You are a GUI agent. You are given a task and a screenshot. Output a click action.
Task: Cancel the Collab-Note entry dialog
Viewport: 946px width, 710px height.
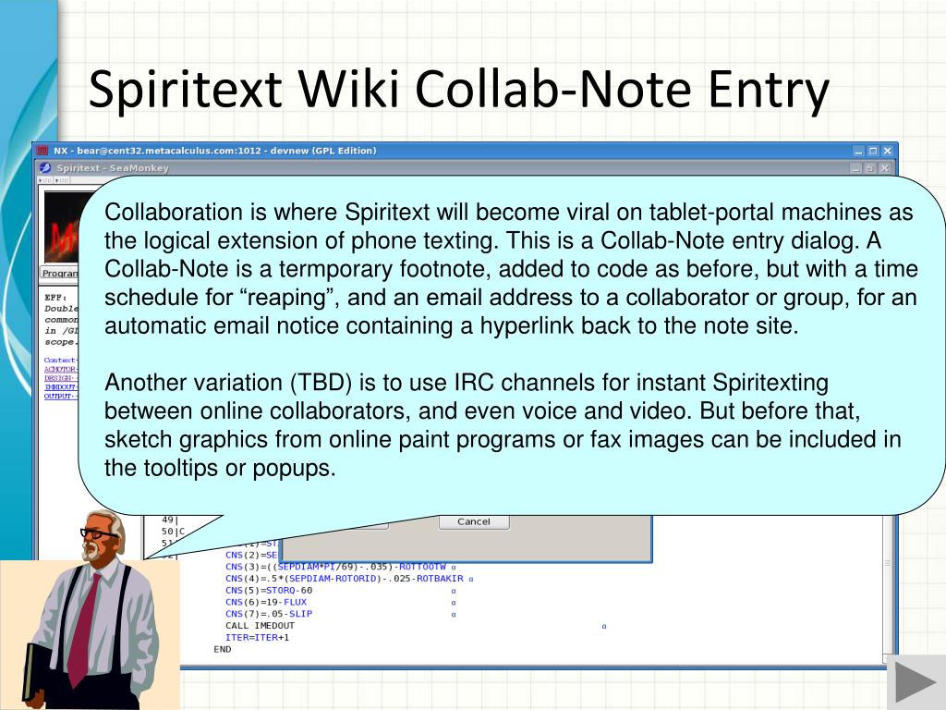[474, 521]
